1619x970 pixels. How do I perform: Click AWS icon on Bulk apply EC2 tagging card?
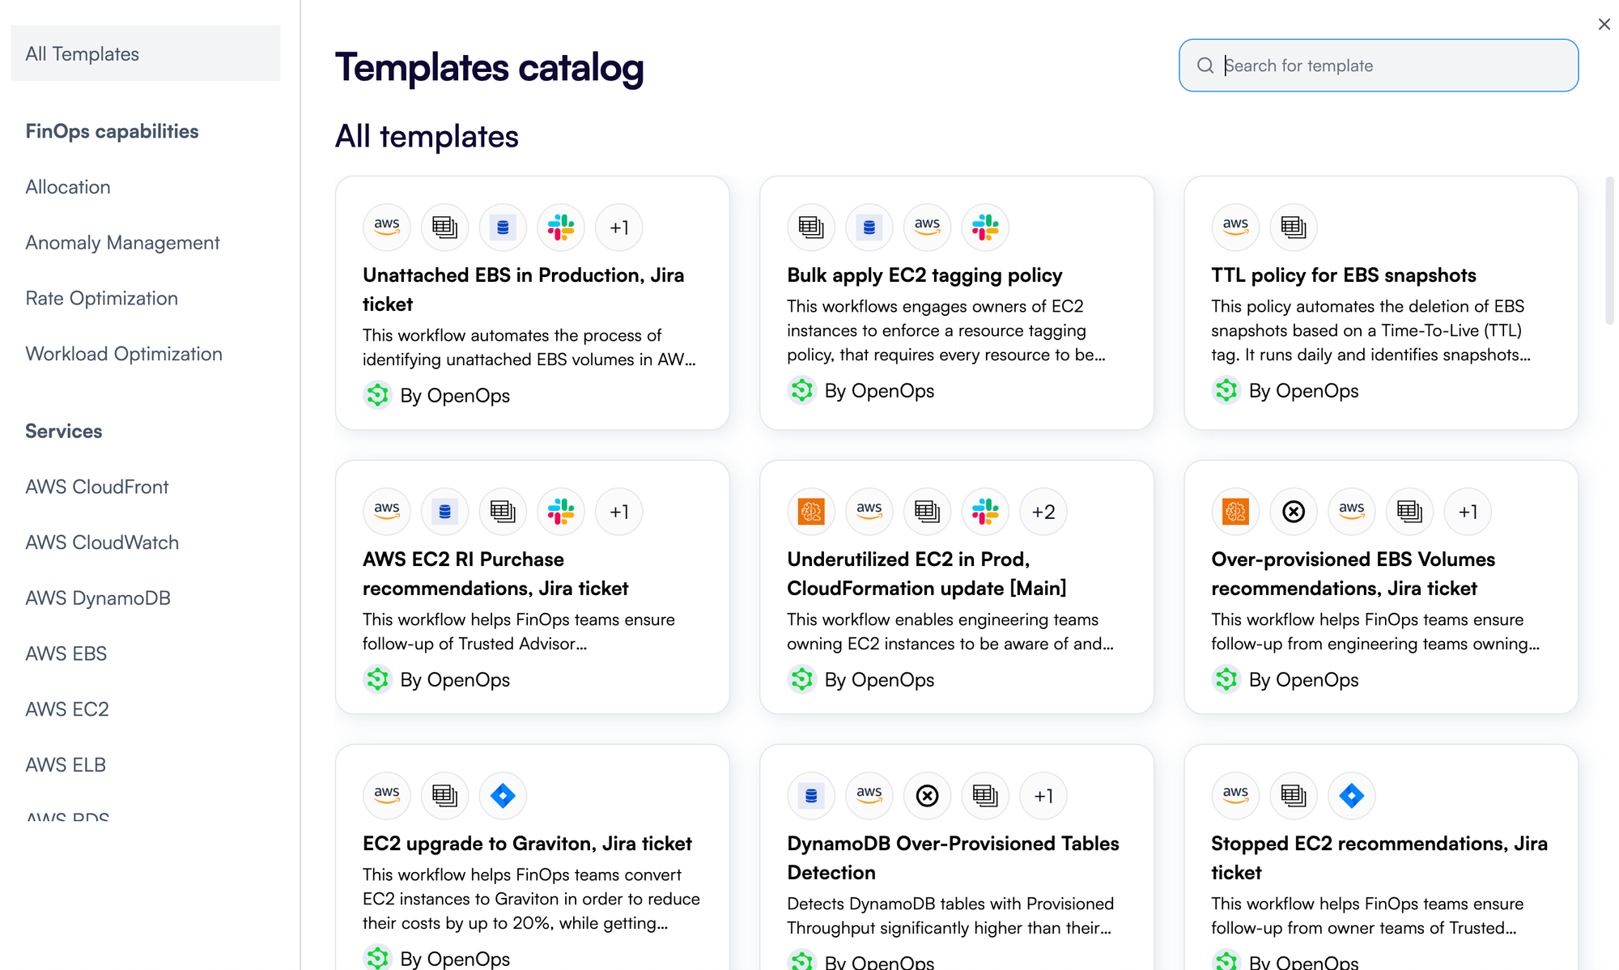(927, 227)
